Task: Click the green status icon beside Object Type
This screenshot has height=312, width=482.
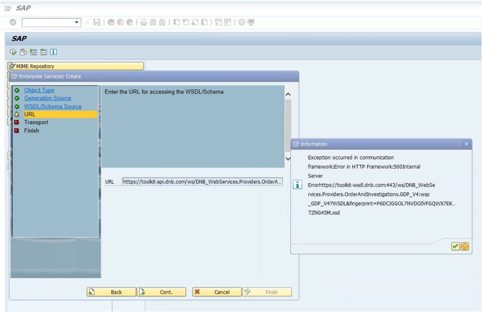Action: tap(17, 90)
